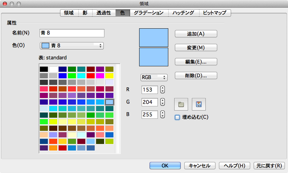Pick the black swatch in the color table
The image size is (288, 173).
(x=44, y=69)
